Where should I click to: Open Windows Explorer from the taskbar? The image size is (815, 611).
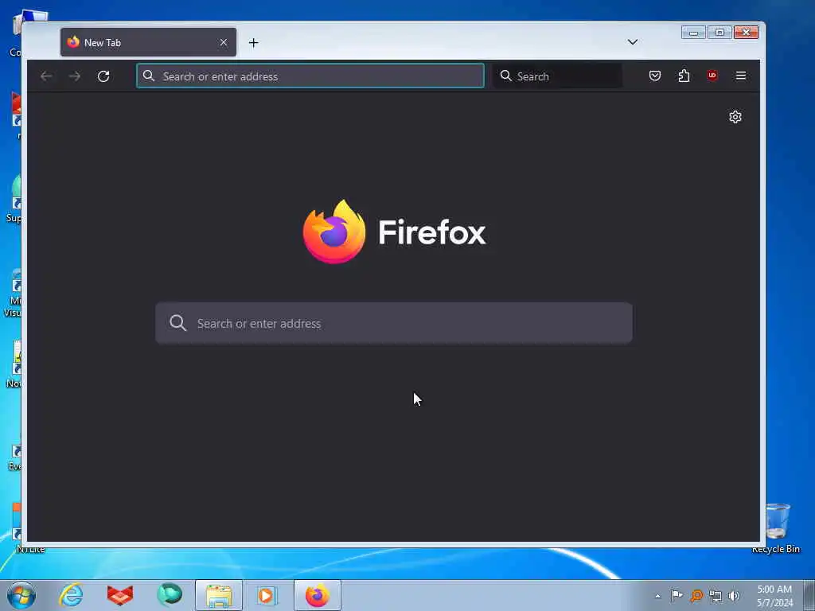pos(219,595)
